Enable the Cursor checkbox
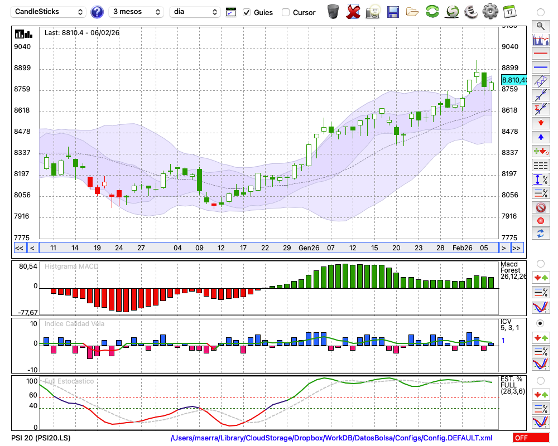This screenshot has height=446, width=558. coord(286,12)
